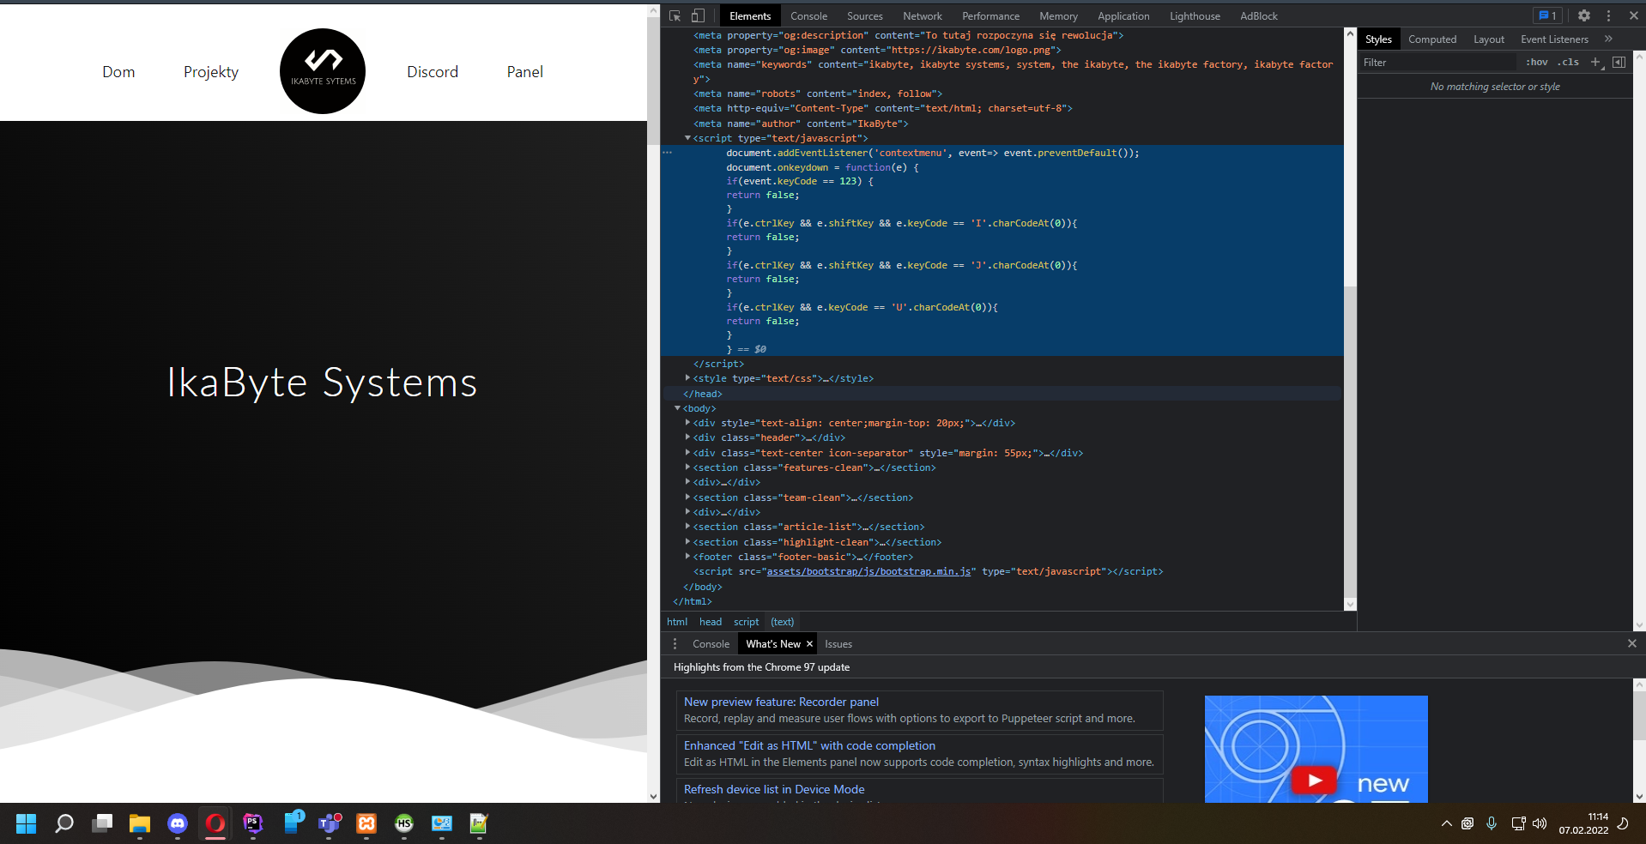The width and height of the screenshot is (1646, 844).
Task: Expand the footer-basic footer node
Action: point(688,557)
